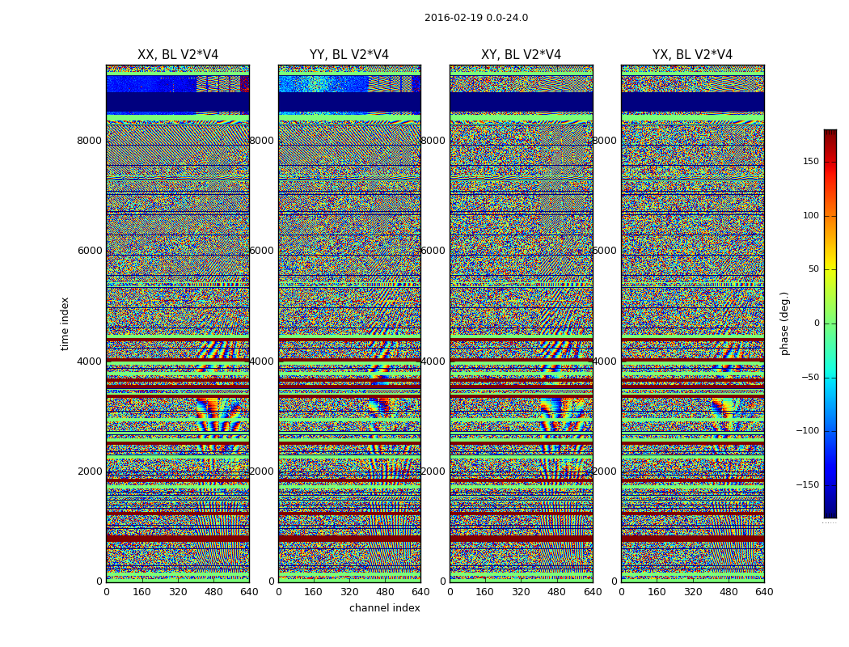Click the XY phase waterfall plot
Image resolution: width=849 pixels, height=647 pixels.
(522, 323)
